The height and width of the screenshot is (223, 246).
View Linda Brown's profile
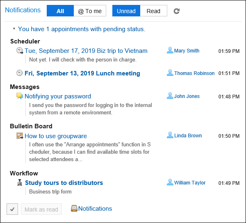pyautogui.click(x=188, y=136)
